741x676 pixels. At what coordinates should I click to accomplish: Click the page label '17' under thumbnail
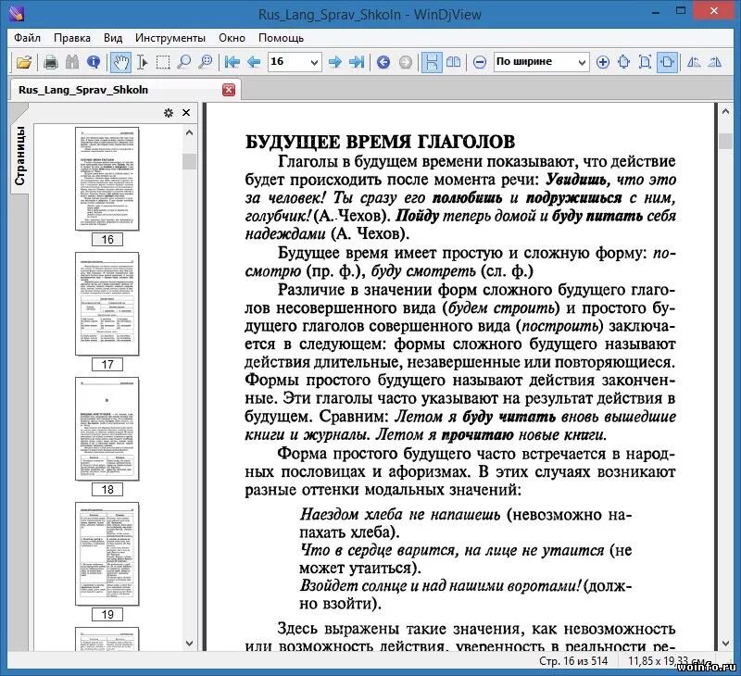click(x=107, y=364)
